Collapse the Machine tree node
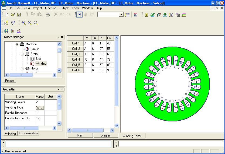The height and width of the screenshot is (154, 225). point(17,44)
